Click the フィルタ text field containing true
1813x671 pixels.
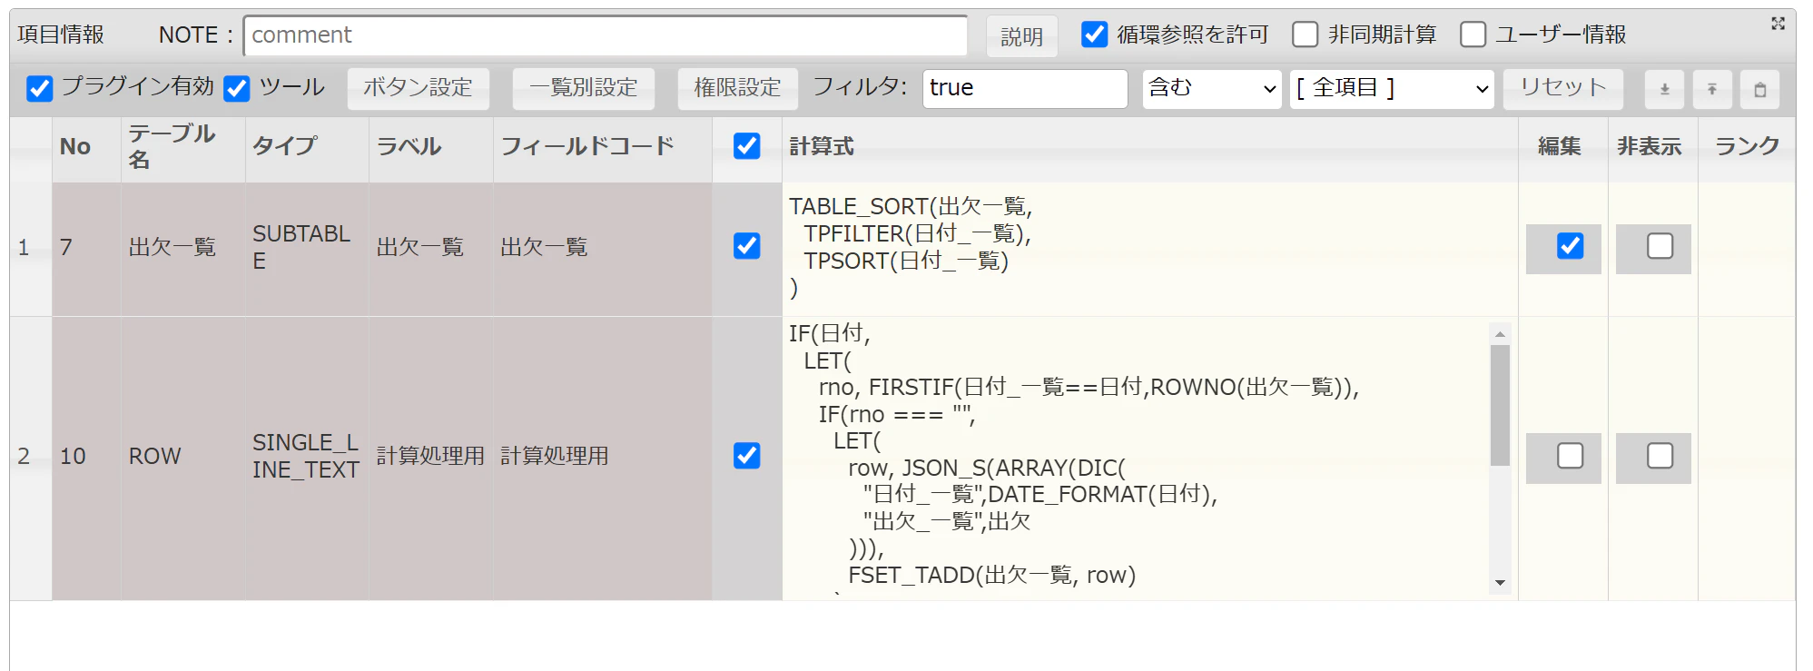pyautogui.click(x=1025, y=89)
